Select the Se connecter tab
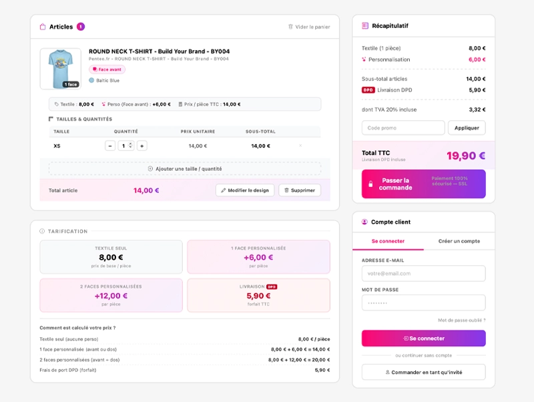The height and width of the screenshot is (402, 534). [x=388, y=241]
